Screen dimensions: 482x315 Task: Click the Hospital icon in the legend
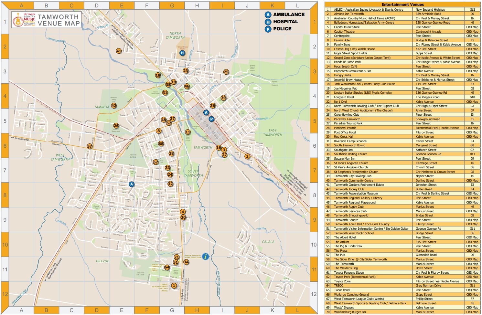click(268, 22)
